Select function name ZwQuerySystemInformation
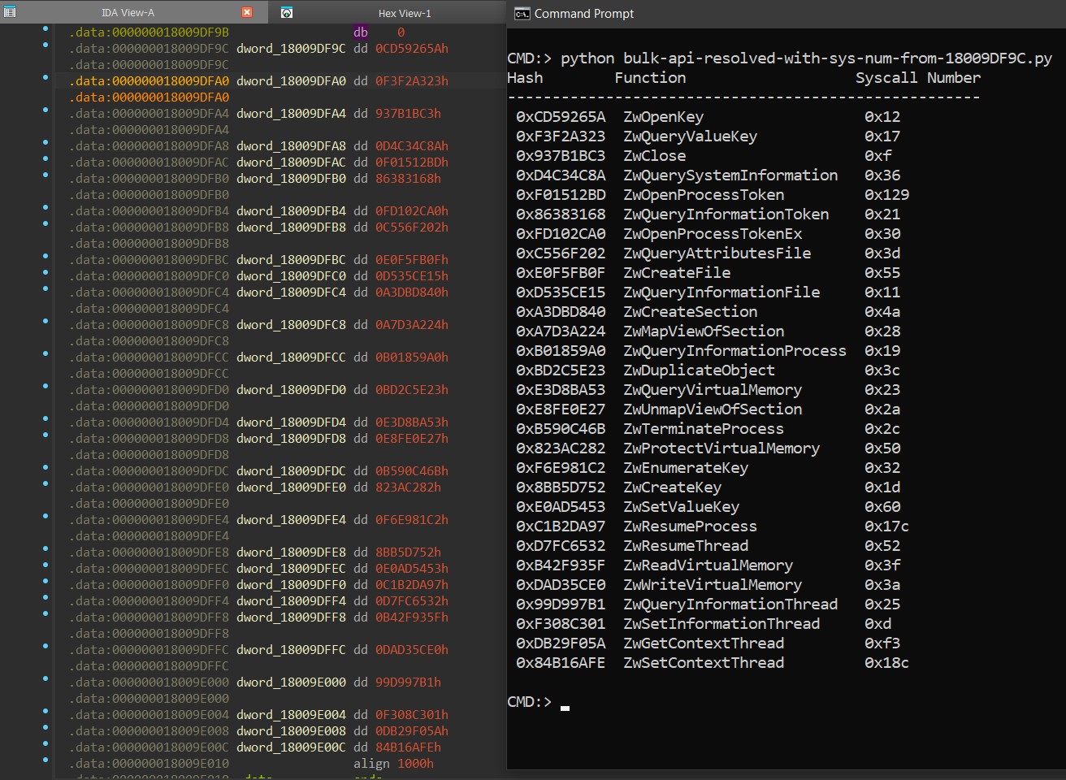Image resolution: width=1066 pixels, height=780 pixels. tap(730, 175)
